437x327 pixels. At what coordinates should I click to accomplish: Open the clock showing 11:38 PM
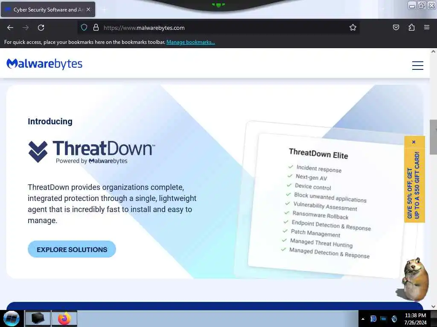pyautogui.click(x=415, y=319)
